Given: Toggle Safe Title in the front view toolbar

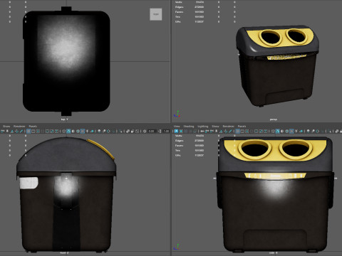Looking at the screenshot, I should coord(57,131).
